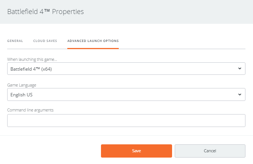This screenshot has height=164, width=253.
Task: Click the "Command line arguments" label text
Action: [30, 110]
